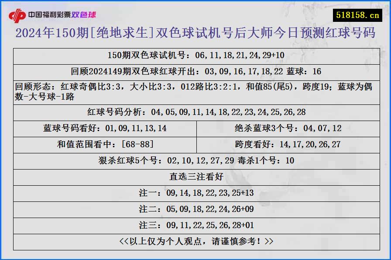Enable the 绝杀蓝球3个号 option row

(289, 128)
